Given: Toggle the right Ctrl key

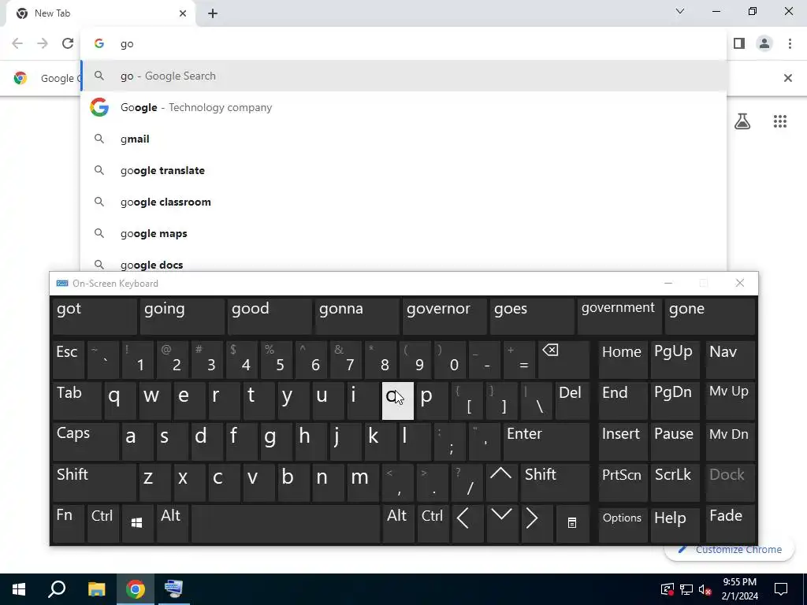Looking at the screenshot, I should coord(433,523).
